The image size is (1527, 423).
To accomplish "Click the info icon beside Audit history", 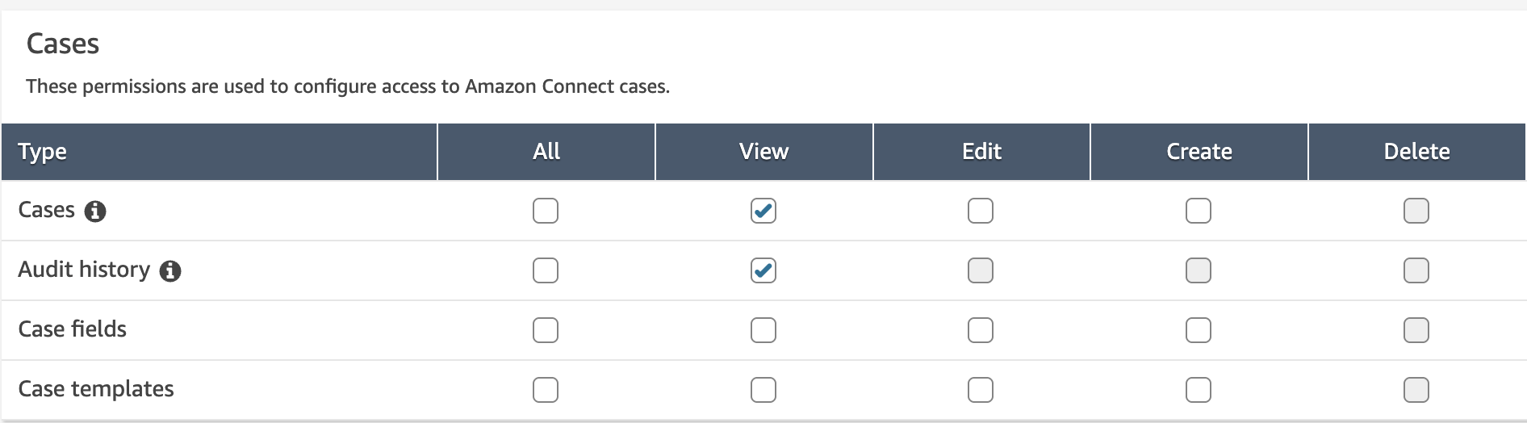I will coord(170,271).
